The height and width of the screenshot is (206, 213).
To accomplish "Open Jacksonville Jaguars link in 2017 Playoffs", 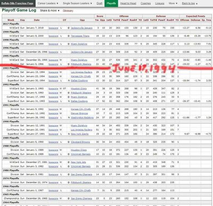I will pyautogui.click(x=81, y=28).
